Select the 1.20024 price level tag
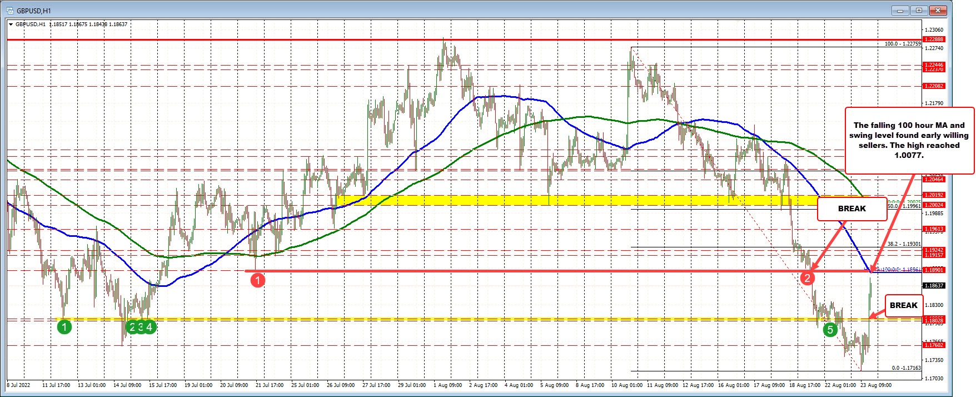The height and width of the screenshot is (397, 976). click(x=933, y=205)
